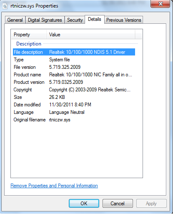Select the Original filename label
Image resolution: width=173 pixels, height=214 pixels.
(30, 120)
